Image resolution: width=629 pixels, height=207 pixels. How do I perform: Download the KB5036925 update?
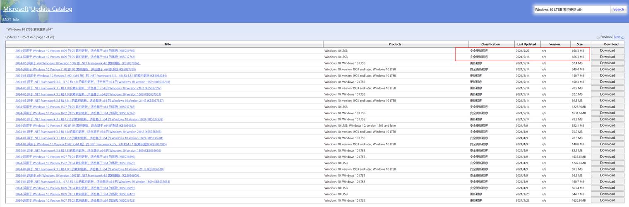click(607, 163)
